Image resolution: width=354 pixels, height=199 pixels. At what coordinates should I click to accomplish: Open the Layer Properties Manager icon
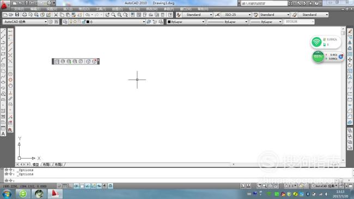tap(65, 22)
